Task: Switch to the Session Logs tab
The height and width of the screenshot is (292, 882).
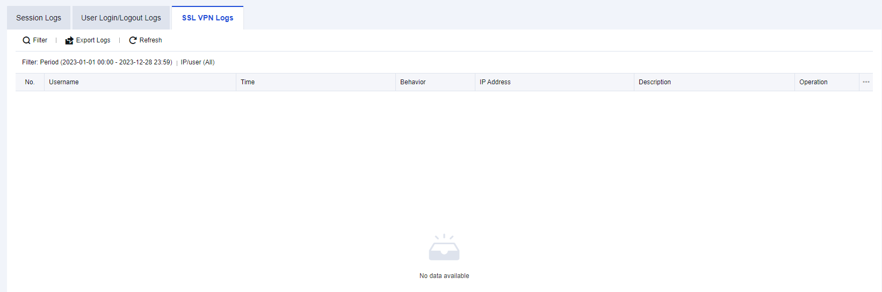Action: pos(39,18)
